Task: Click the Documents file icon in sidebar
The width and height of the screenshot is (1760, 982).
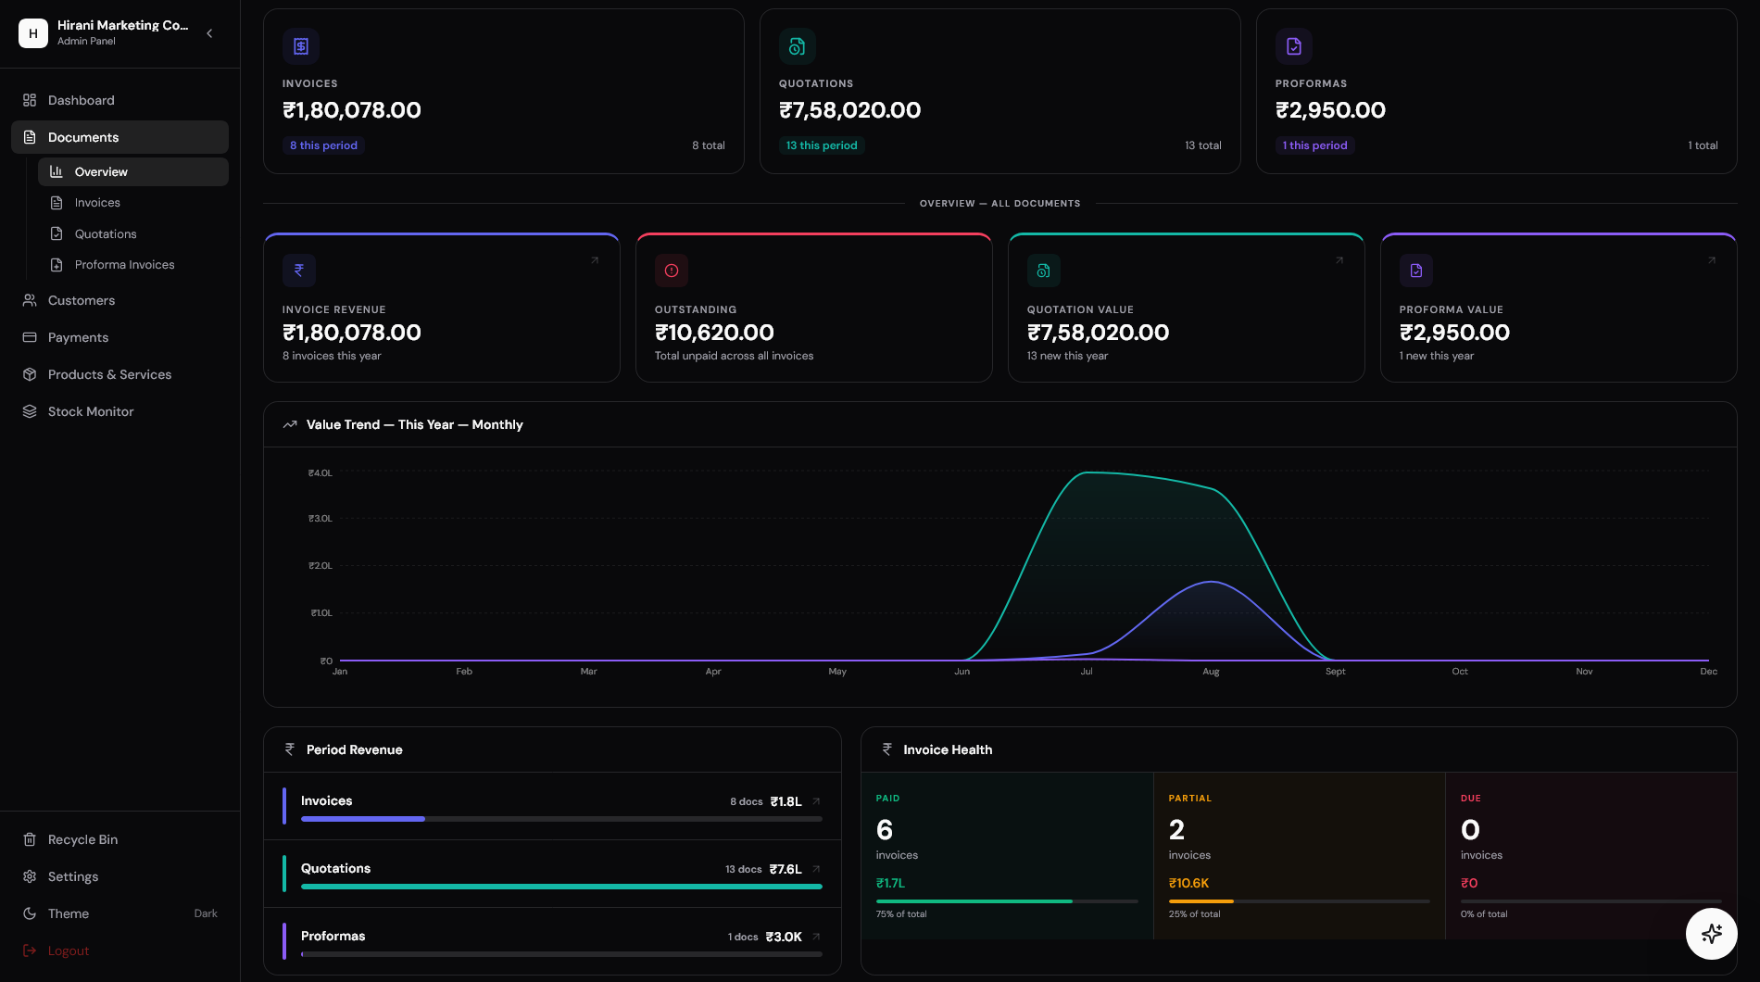Action: point(30,137)
